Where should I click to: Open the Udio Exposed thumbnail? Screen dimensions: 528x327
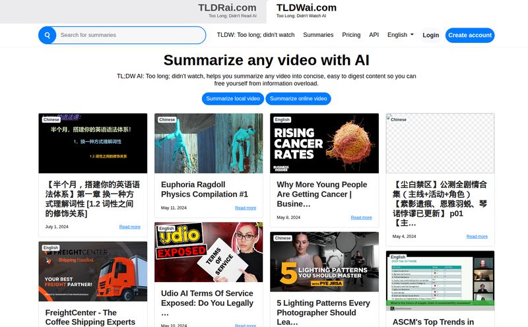(x=209, y=252)
